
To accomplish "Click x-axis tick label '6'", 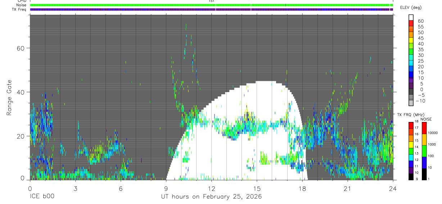I will (121, 189).
